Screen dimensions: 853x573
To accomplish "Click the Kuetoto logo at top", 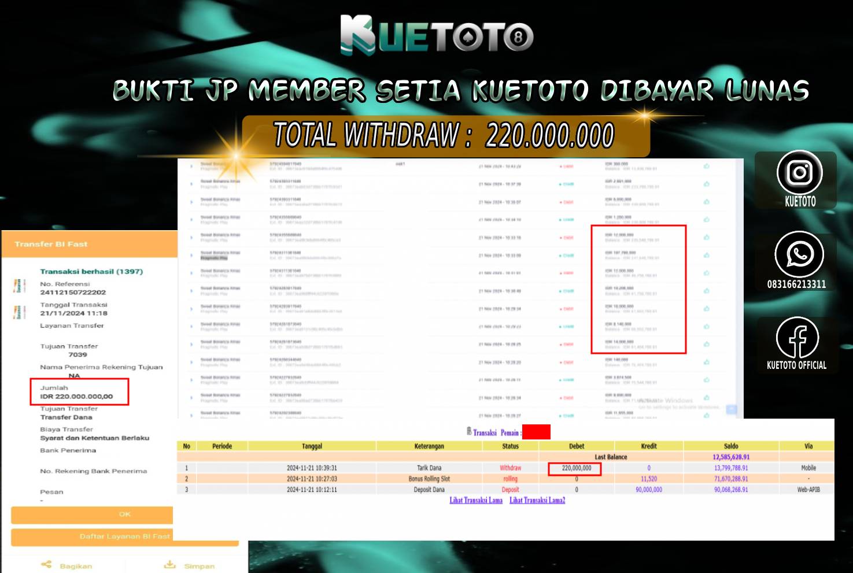I will pos(437,36).
